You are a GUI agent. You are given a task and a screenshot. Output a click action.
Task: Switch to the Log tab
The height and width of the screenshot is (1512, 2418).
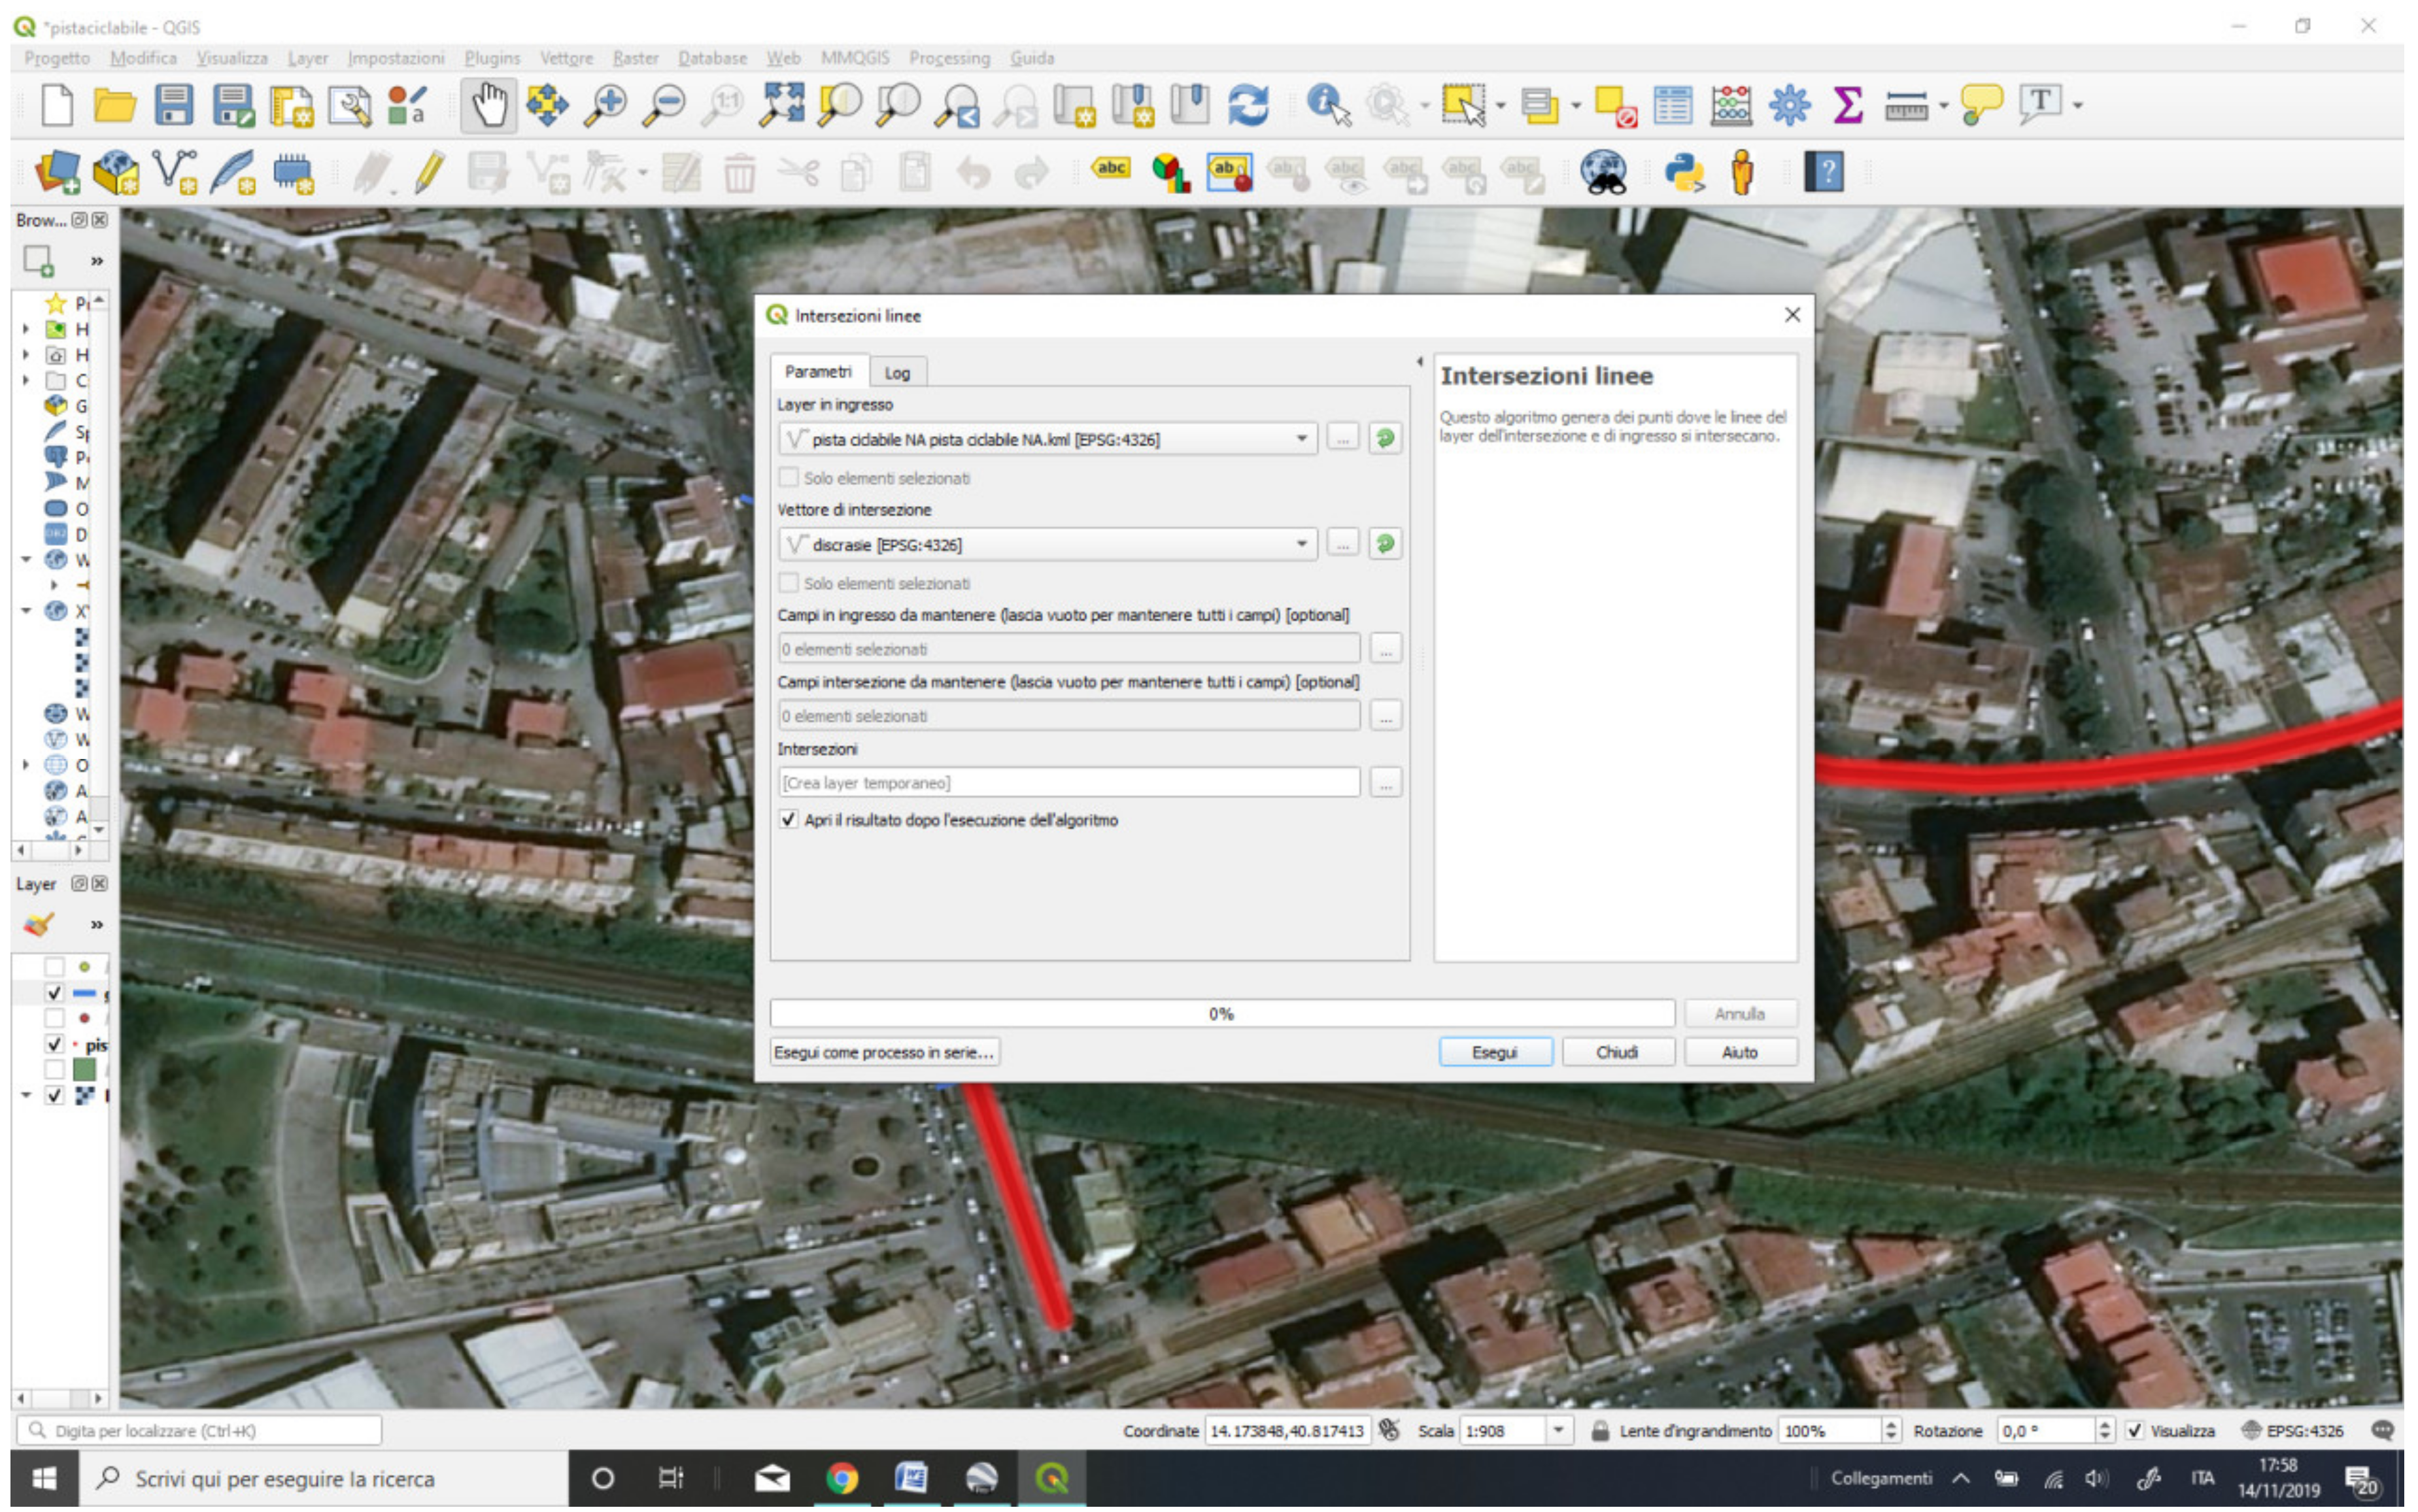[897, 373]
